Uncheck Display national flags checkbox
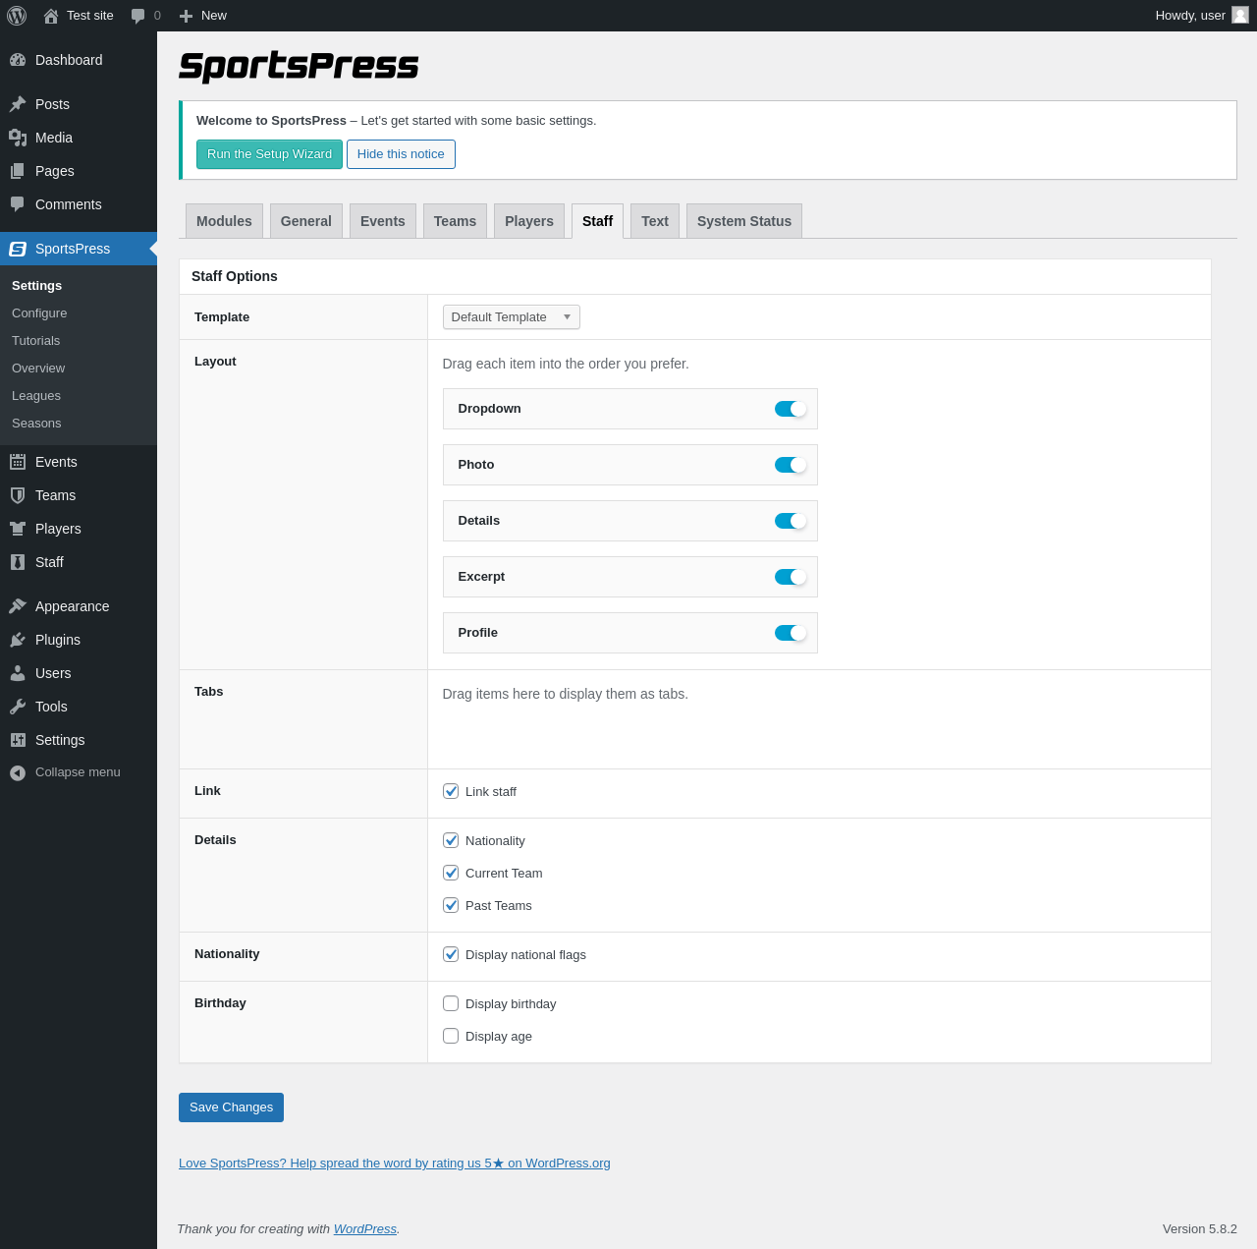This screenshot has width=1257, height=1249. [x=451, y=954]
